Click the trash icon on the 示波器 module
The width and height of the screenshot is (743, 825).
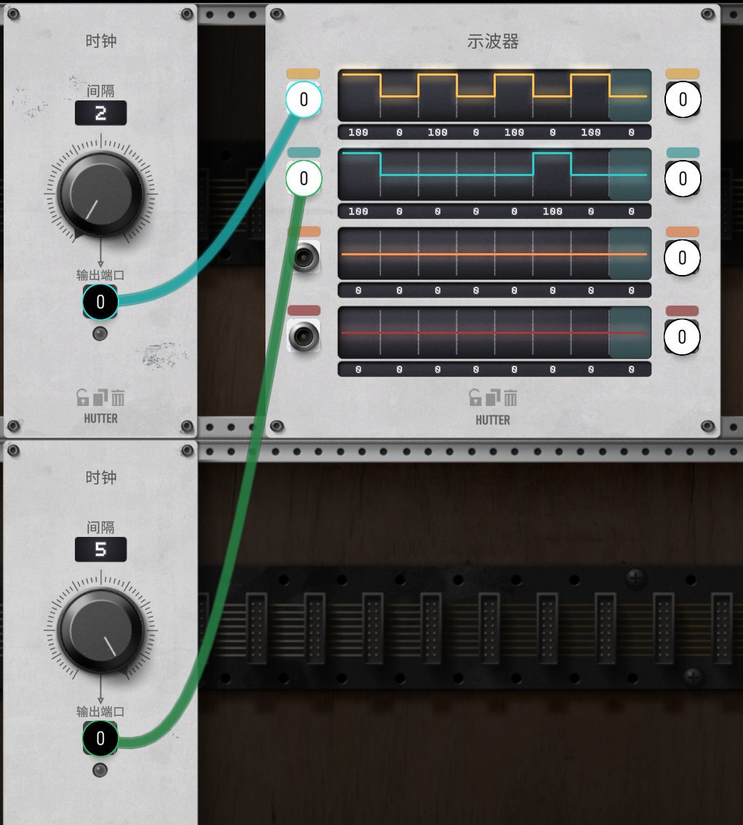(x=510, y=398)
